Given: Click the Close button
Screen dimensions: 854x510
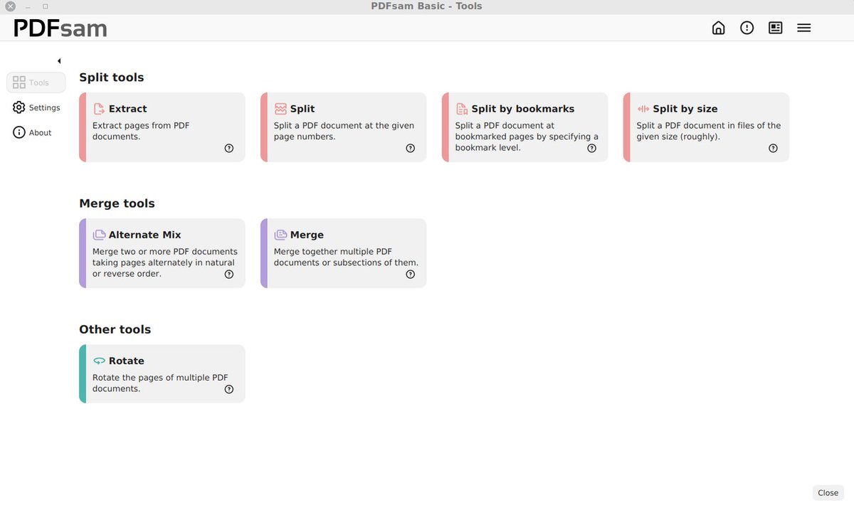Looking at the screenshot, I should pos(828,493).
